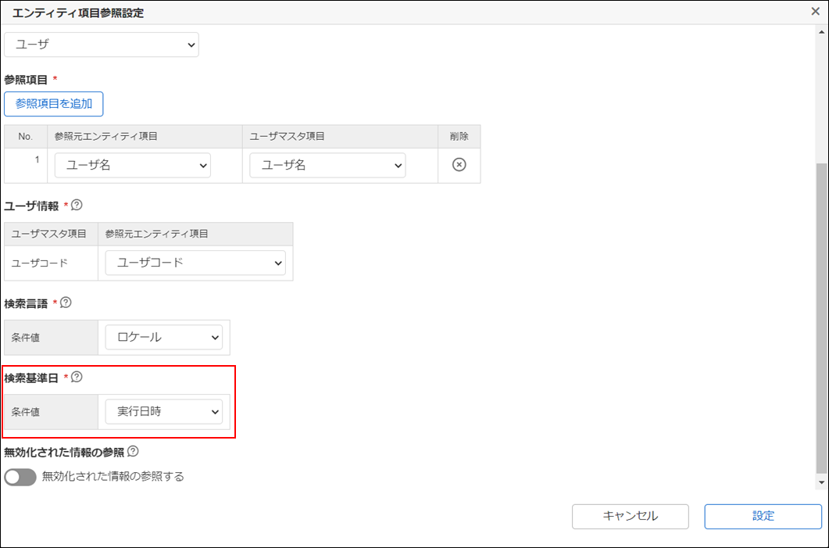This screenshot has height=548, width=829.
Task: Open help icon next to ユーザ情報
Action: 77,205
